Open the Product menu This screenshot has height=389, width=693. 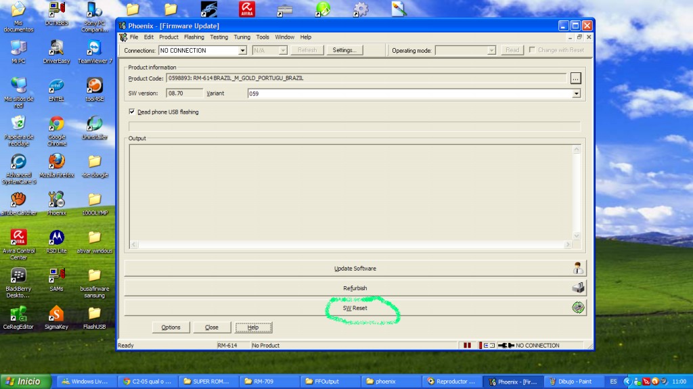(x=169, y=37)
